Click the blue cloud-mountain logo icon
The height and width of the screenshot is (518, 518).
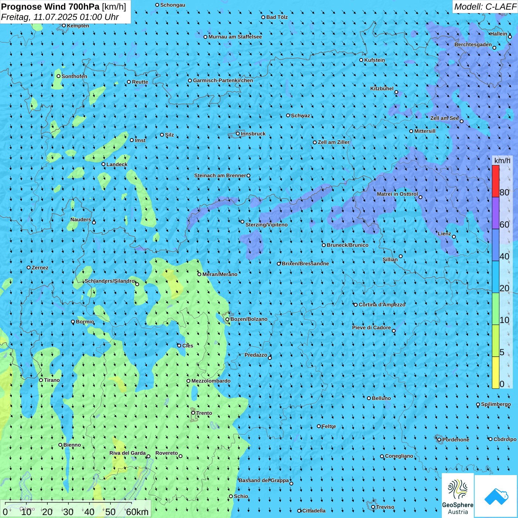(496, 497)
